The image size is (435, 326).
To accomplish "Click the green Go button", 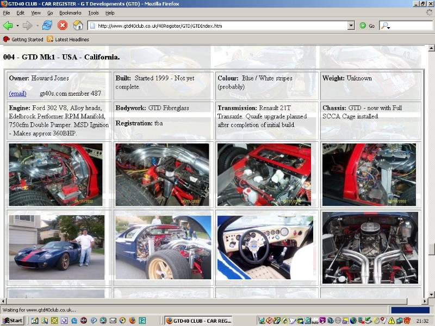I will pyautogui.click(x=367, y=26).
